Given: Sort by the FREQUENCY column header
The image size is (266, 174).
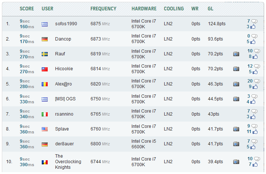Looking at the screenshot, I should click(103, 9).
